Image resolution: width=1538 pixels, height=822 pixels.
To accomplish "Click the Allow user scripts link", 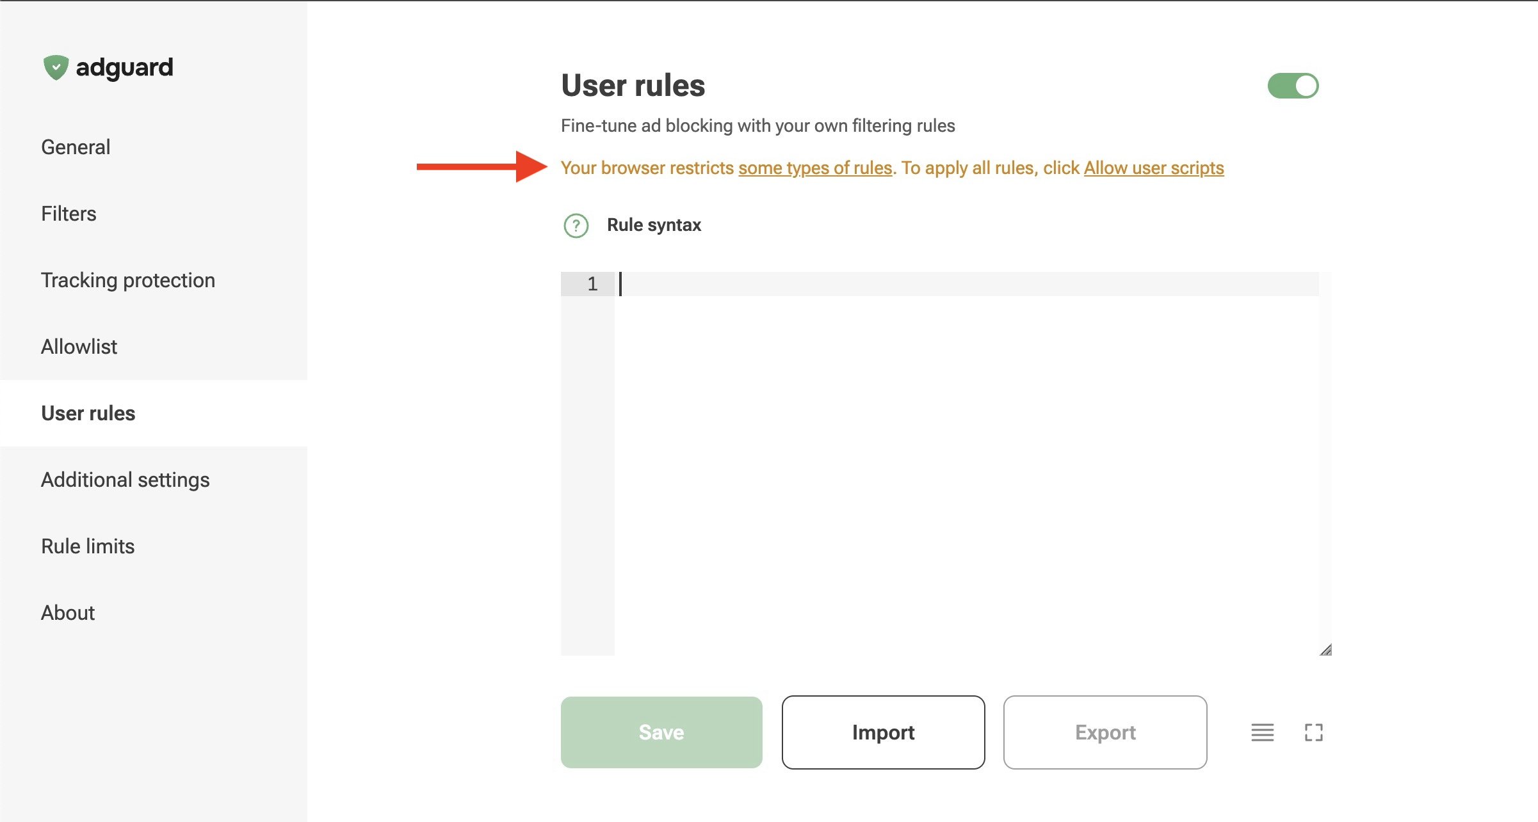I will click(1154, 168).
